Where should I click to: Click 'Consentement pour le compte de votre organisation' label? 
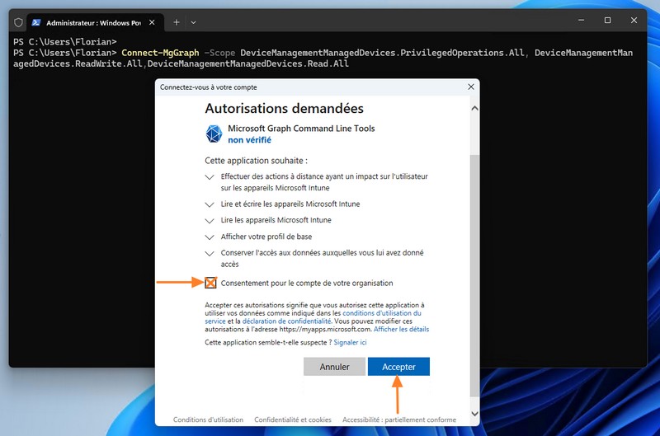[x=307, y=283]
